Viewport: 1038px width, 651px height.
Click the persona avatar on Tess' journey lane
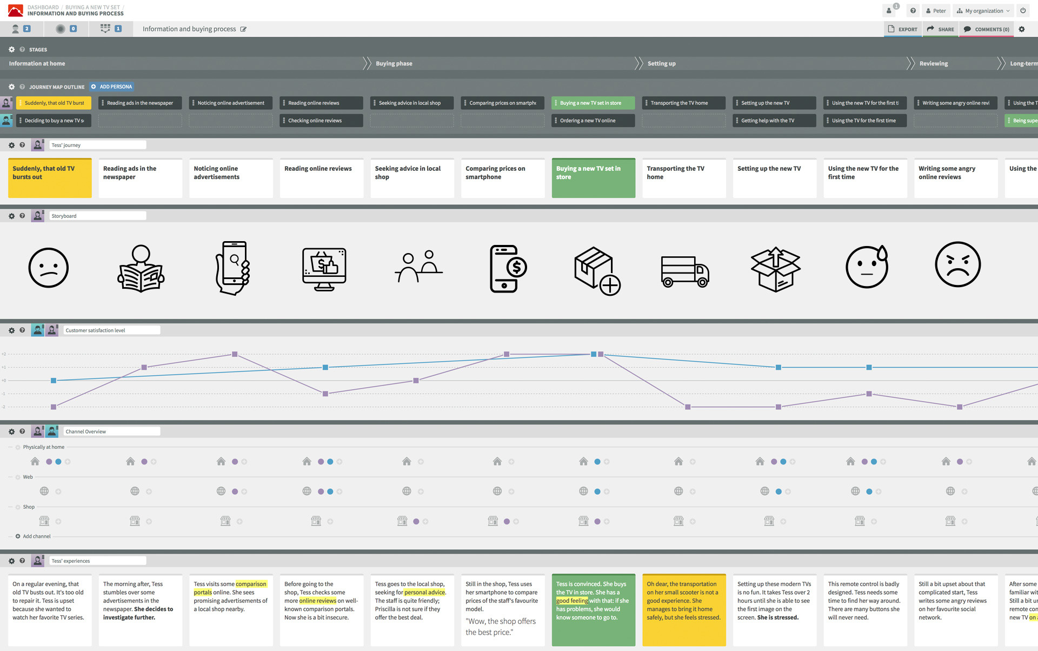[x=37, y=144]
